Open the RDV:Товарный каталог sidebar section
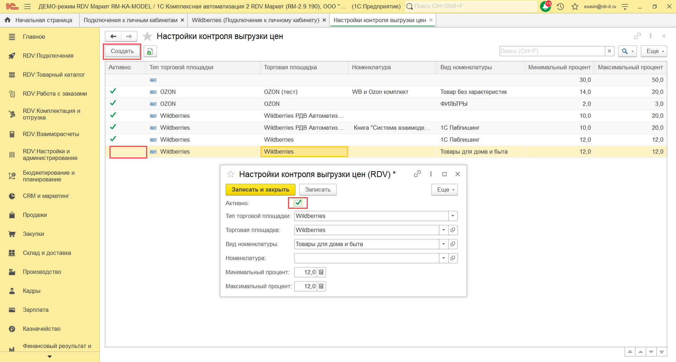The height and width of the screenshot is (362, 676). (54, 75)
